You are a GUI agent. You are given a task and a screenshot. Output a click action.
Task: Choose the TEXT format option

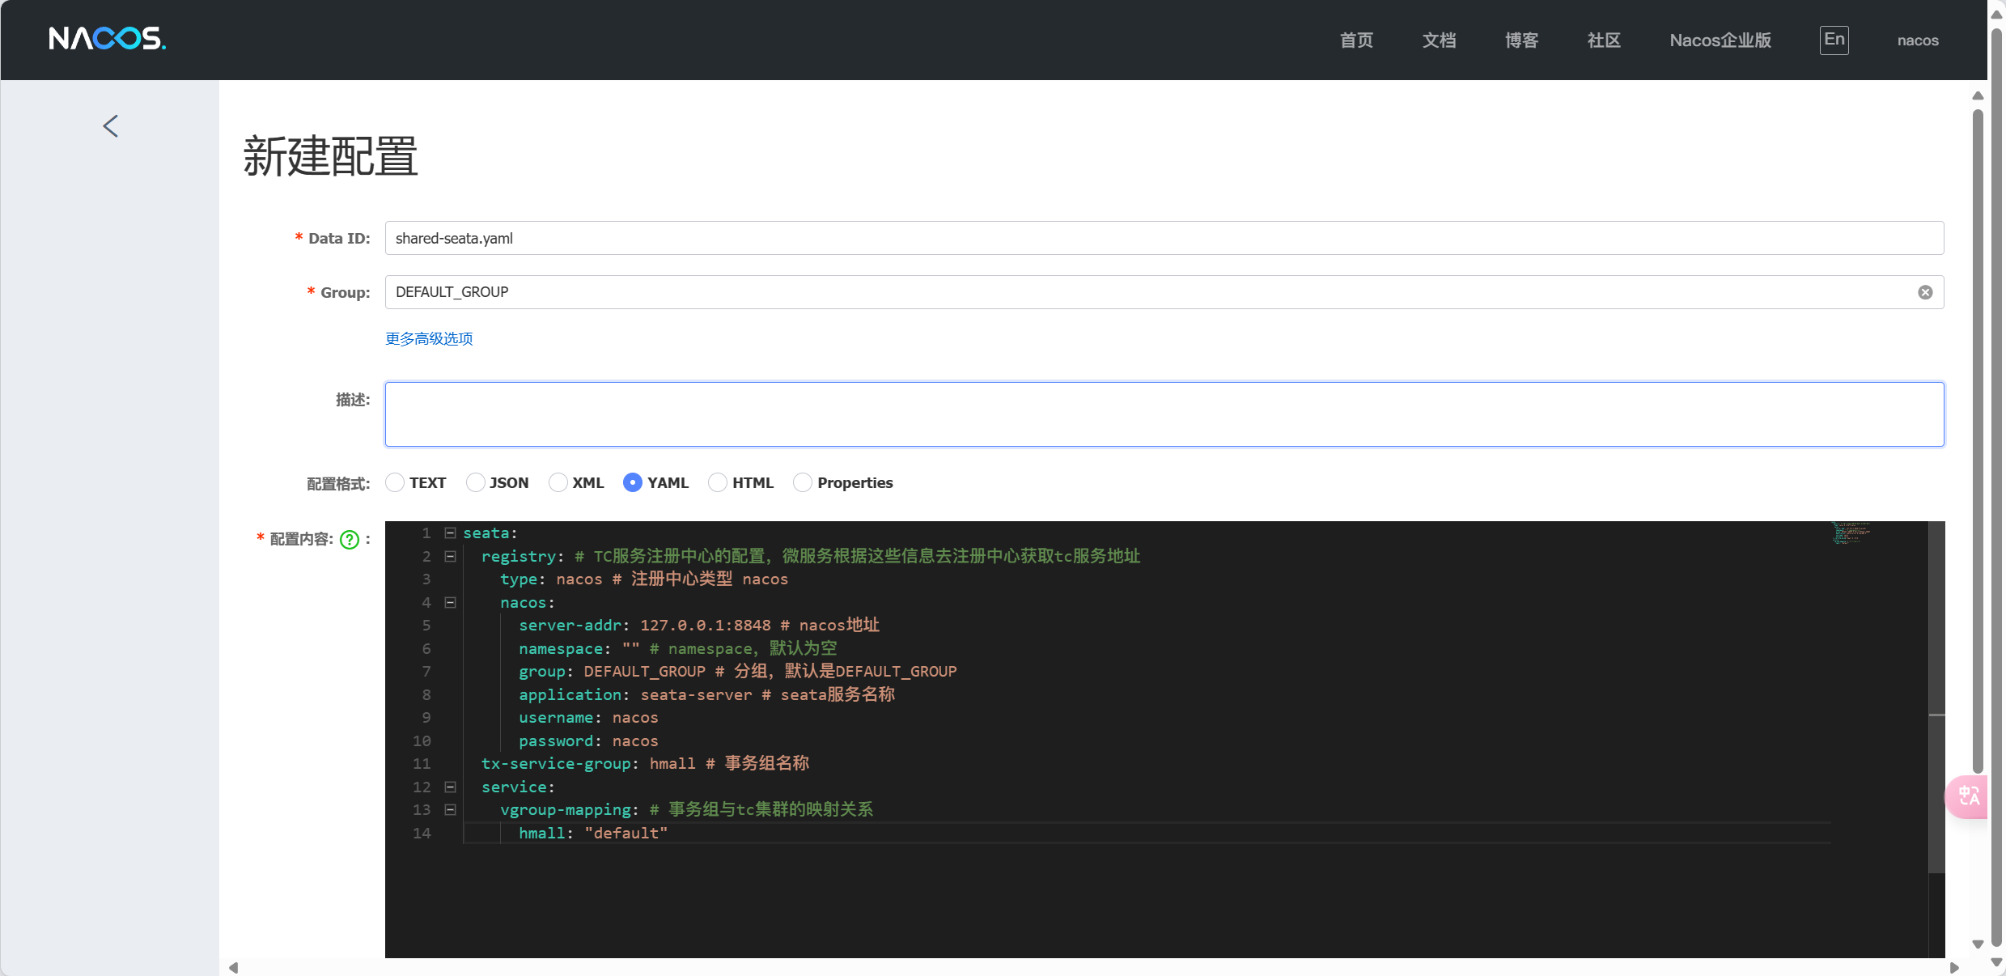(395, 483)
